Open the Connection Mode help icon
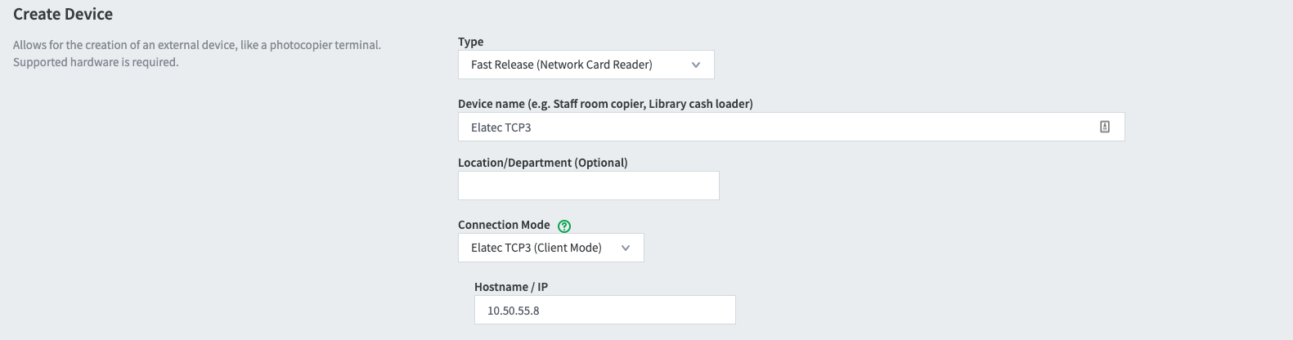The width and height of the screenshot is (1293, 340). pyautogui.click(x=564, y=226)
